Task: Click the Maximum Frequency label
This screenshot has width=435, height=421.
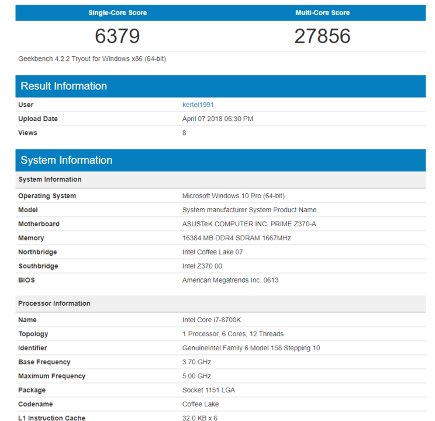Action: (52, 376)
